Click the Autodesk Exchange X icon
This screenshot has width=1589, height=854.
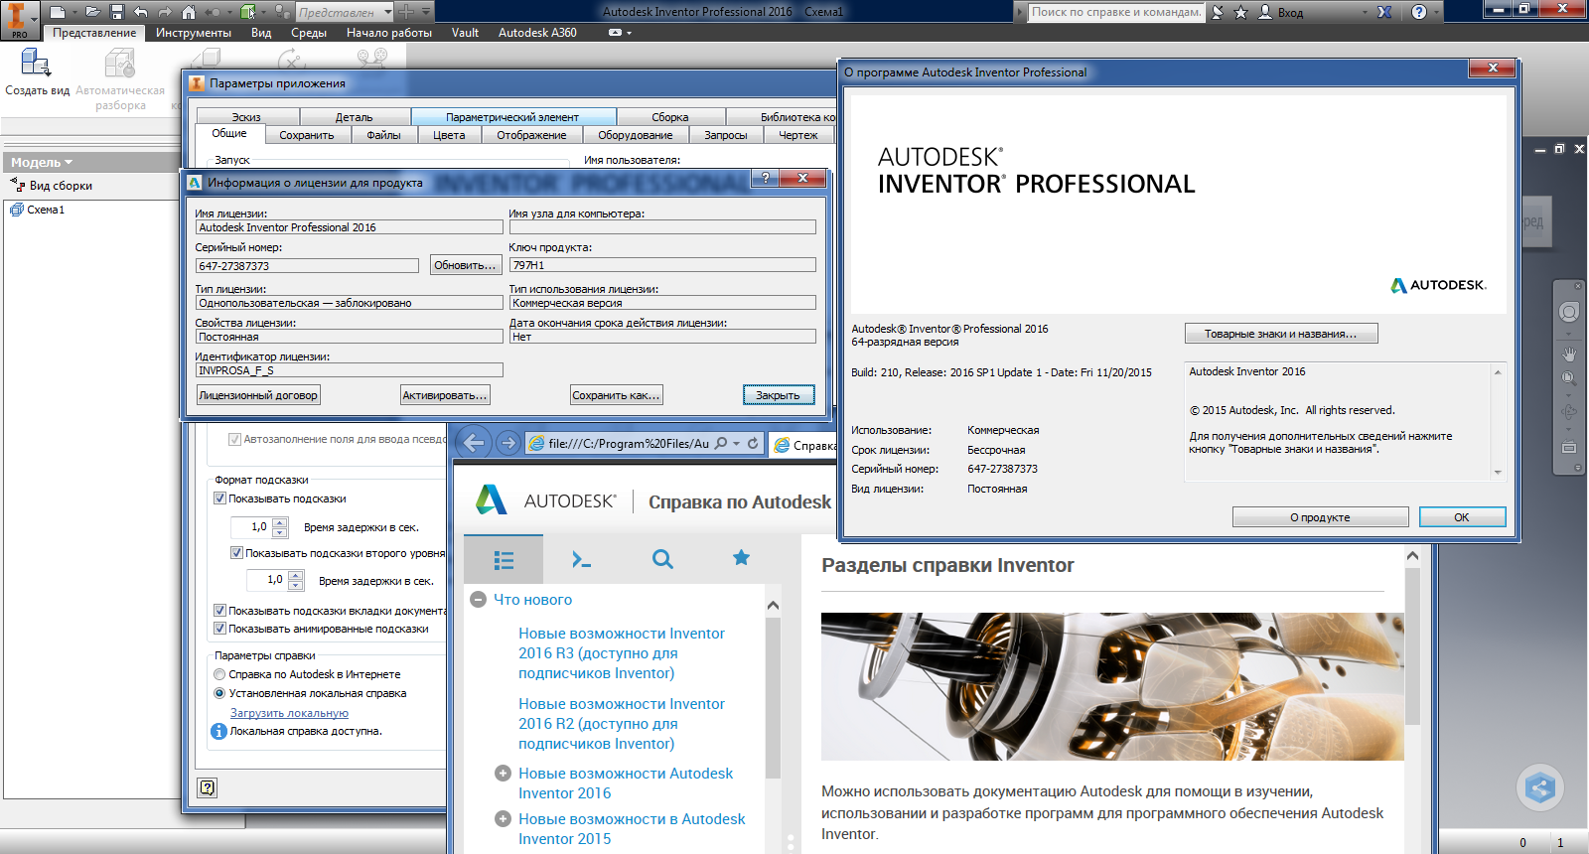[1384, 12]
